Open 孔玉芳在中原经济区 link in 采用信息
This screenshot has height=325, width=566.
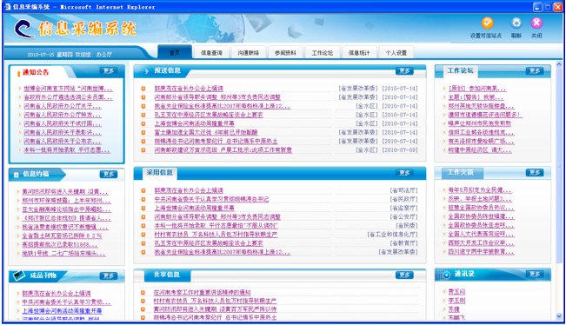point(209,243)
